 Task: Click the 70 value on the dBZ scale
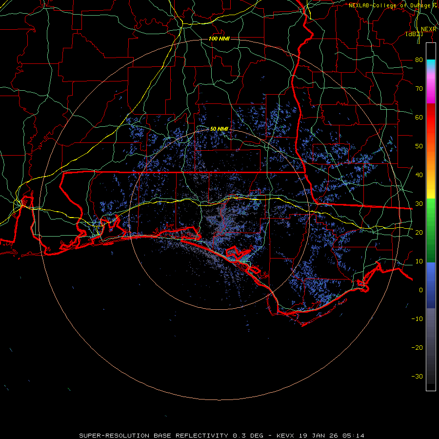[419, 89]
